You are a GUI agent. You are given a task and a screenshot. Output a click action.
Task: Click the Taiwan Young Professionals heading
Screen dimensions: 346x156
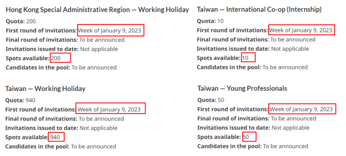point(242,89)
